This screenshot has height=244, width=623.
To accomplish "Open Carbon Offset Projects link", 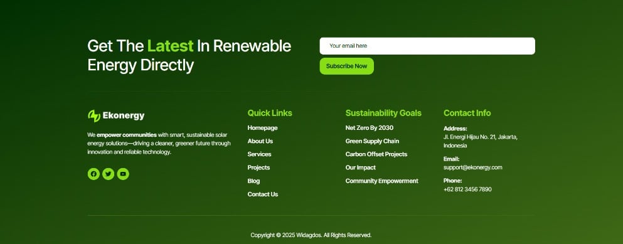I will point(376,154).
